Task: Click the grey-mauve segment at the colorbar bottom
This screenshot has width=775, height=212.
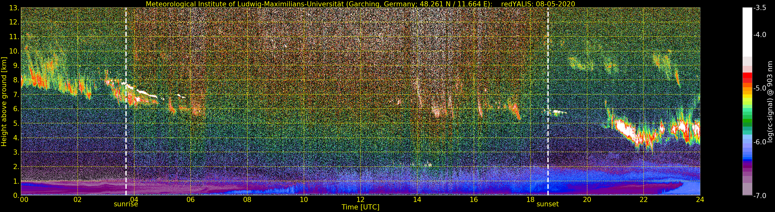Action: 747,189
